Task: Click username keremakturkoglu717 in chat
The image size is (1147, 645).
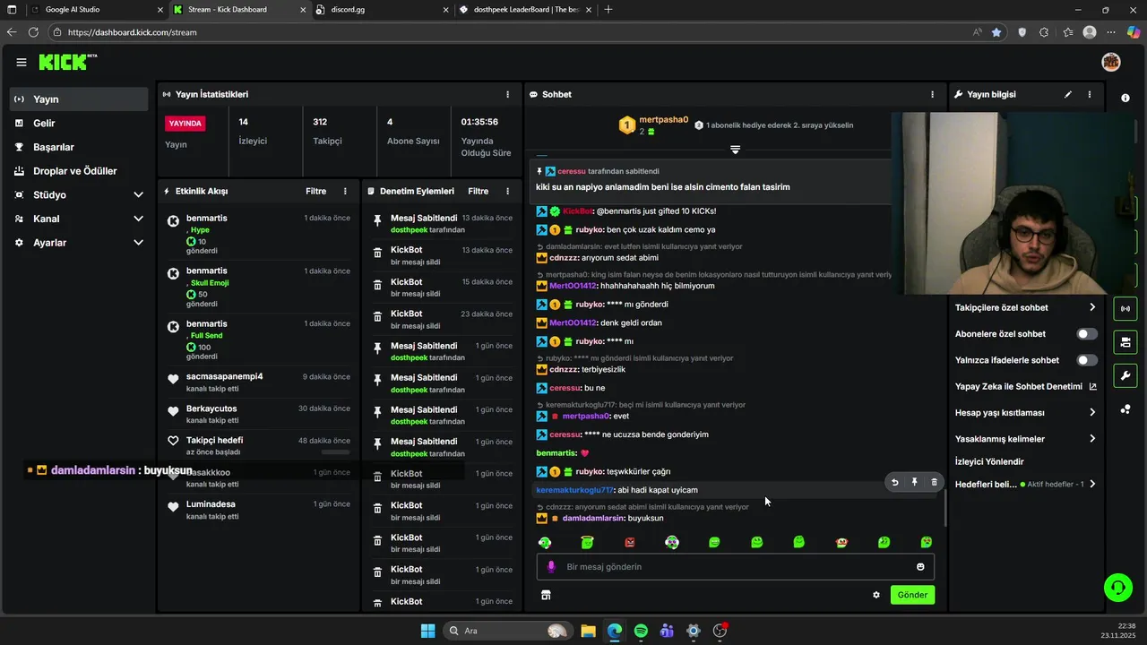Action: click(x=574, y=490)
